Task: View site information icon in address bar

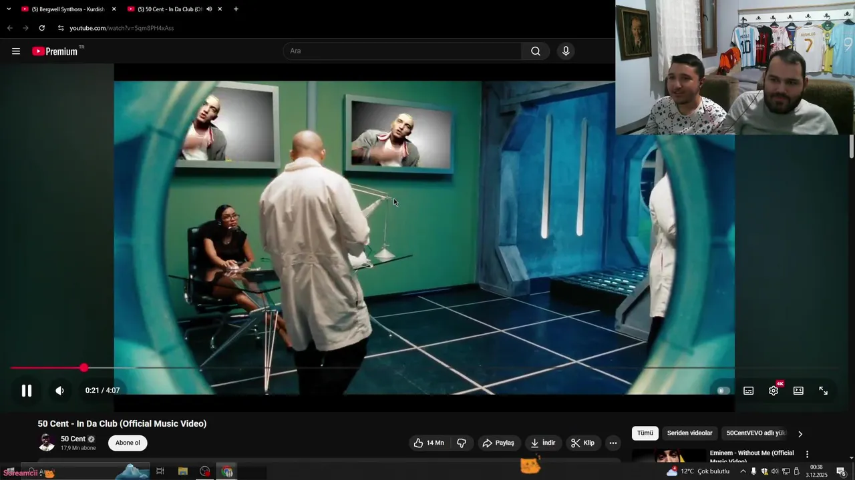Action: point(61,28)
